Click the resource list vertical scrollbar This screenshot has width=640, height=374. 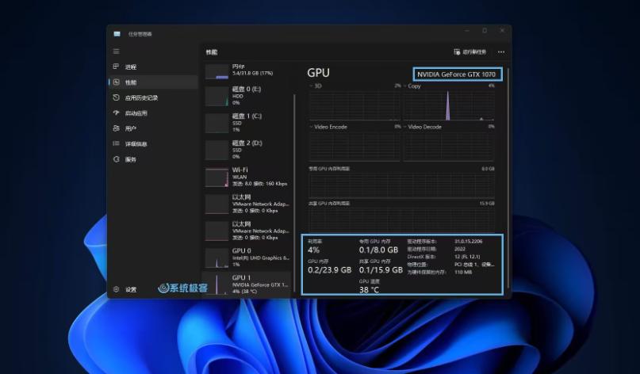pyautogui.click(x=294, y=192)
